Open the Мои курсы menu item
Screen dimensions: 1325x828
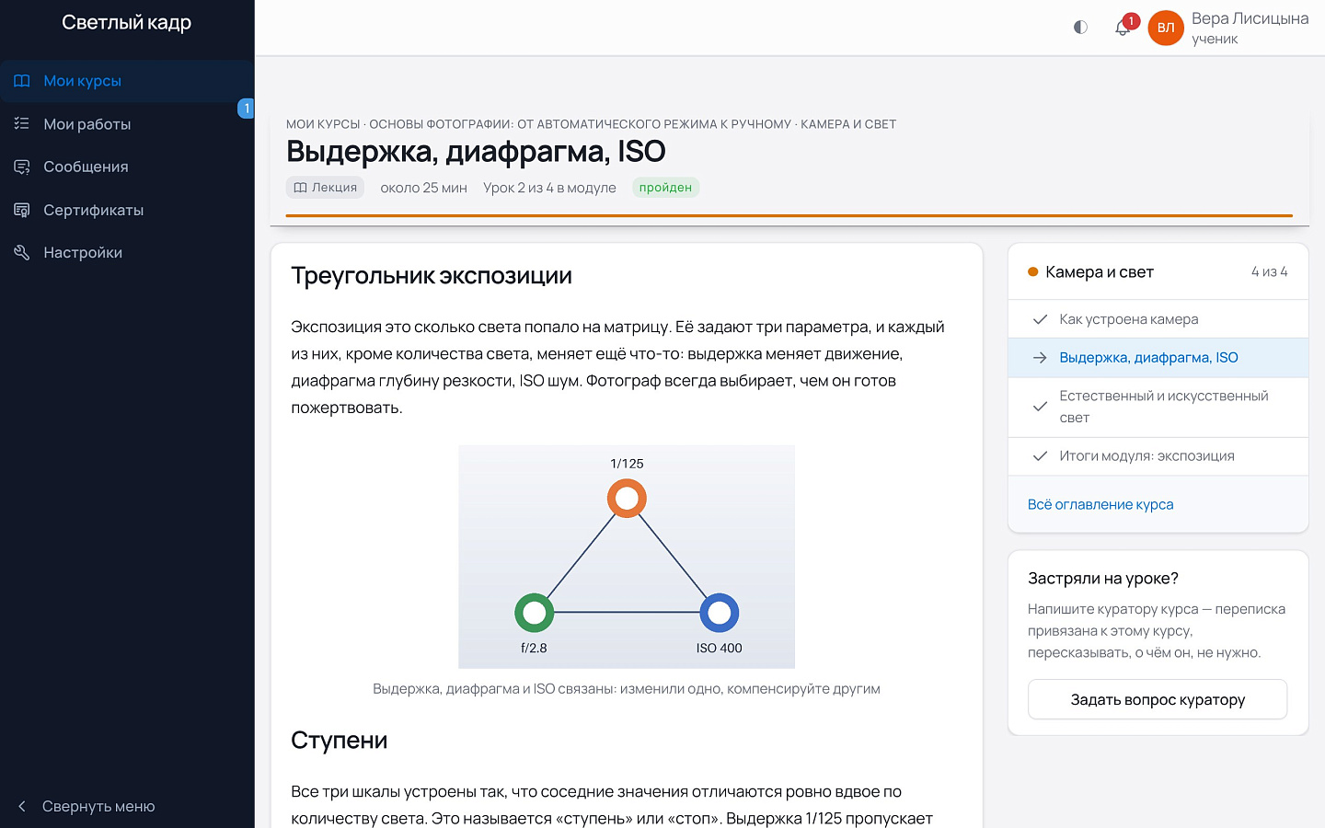pos(127,81)
